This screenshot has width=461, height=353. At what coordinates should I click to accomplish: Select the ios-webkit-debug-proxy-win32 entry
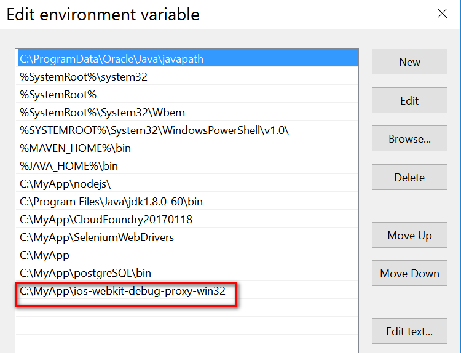pyautogui.click(x=188, y=290)
